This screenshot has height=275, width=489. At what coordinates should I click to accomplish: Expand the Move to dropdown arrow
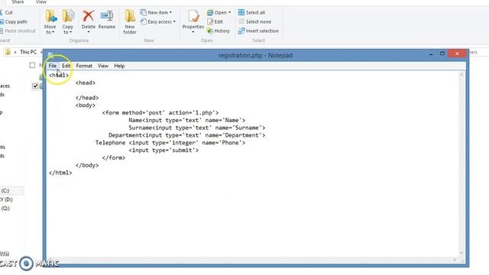pos(53,32)
